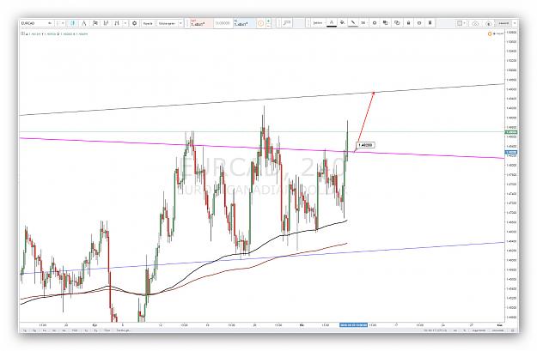537x351 pixels.
Task: Open the font size dropdown in drawing toolbar
Action: pos(363,23)
